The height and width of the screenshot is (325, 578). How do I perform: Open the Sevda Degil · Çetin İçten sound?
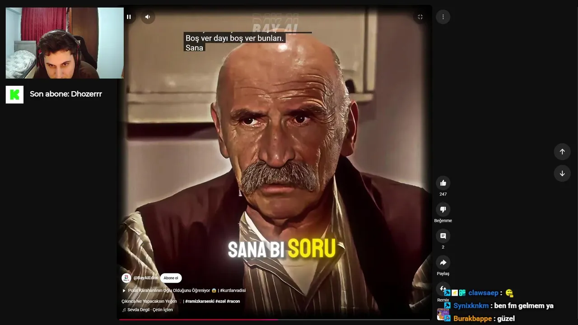pos(147,310)
